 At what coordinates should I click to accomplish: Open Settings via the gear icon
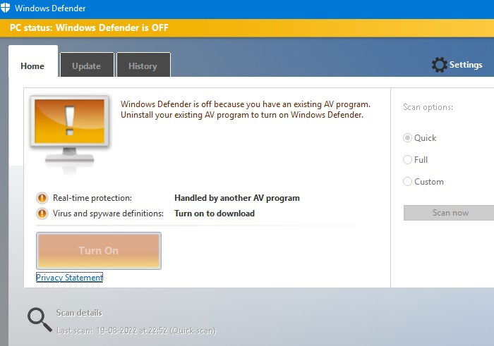(x=439, y=65)
